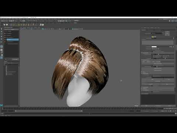Image resolution: width=177 pixels, height=133 pixels.
Task: Switch to single perspective view layout
Action: tap(1, 47)
